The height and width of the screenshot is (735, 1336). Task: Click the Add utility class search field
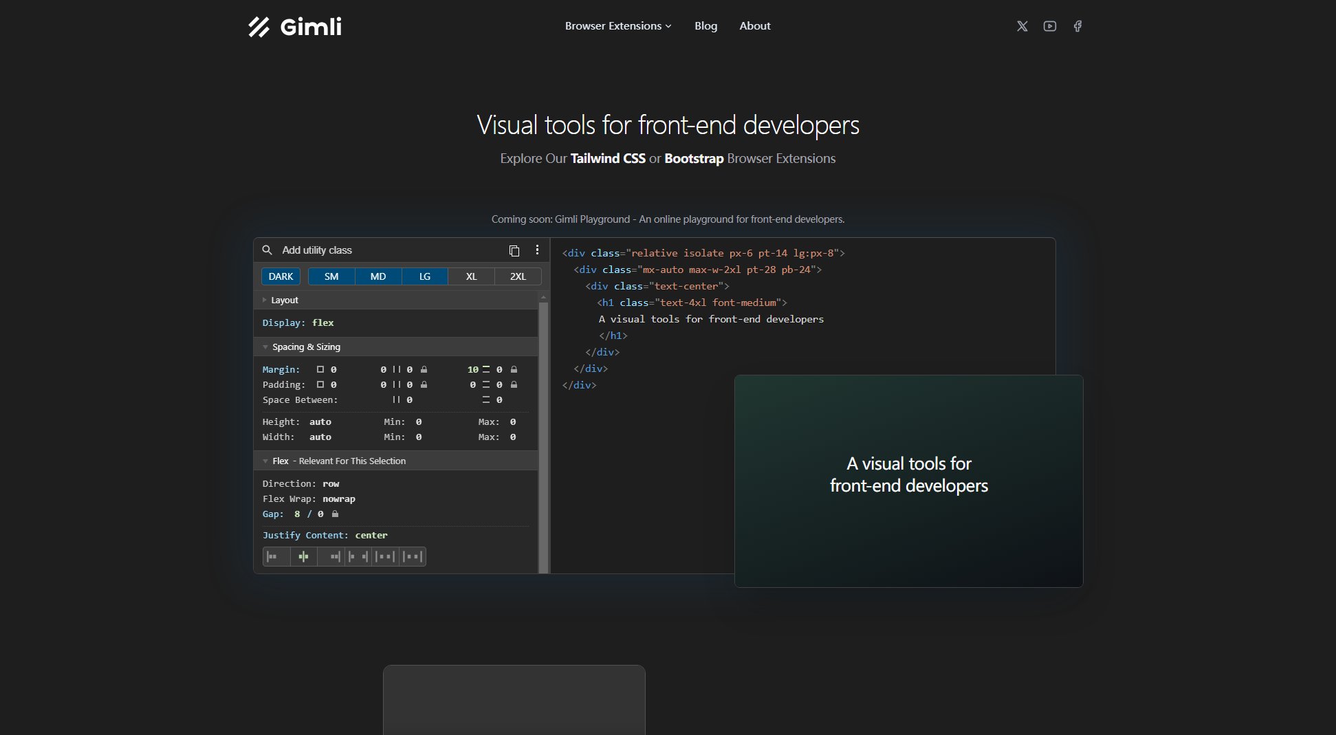tap(385, 250)
